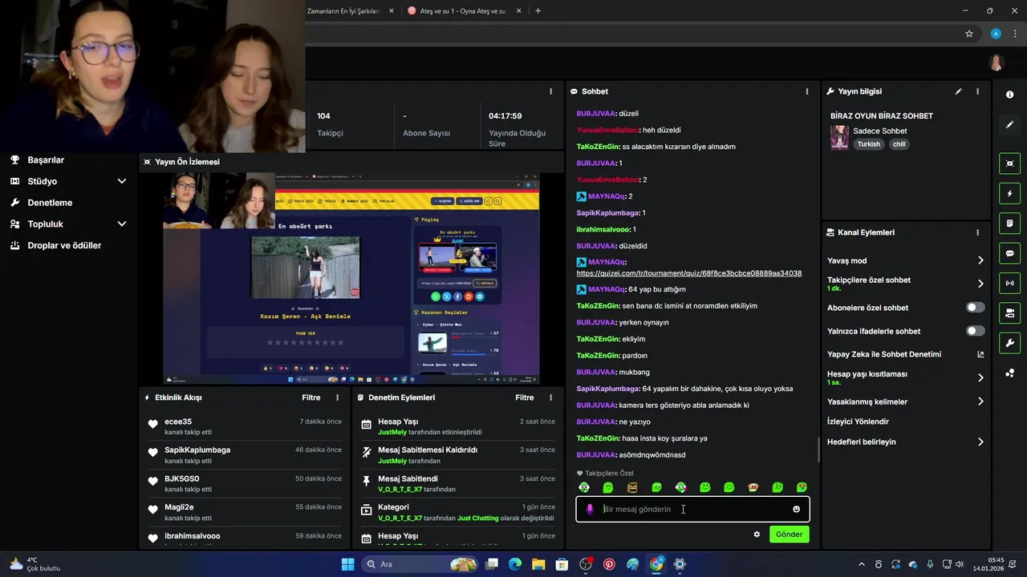The image size is (1027, 577).
Task: Bookmark this page with the star icon
Action: [969, 34]
